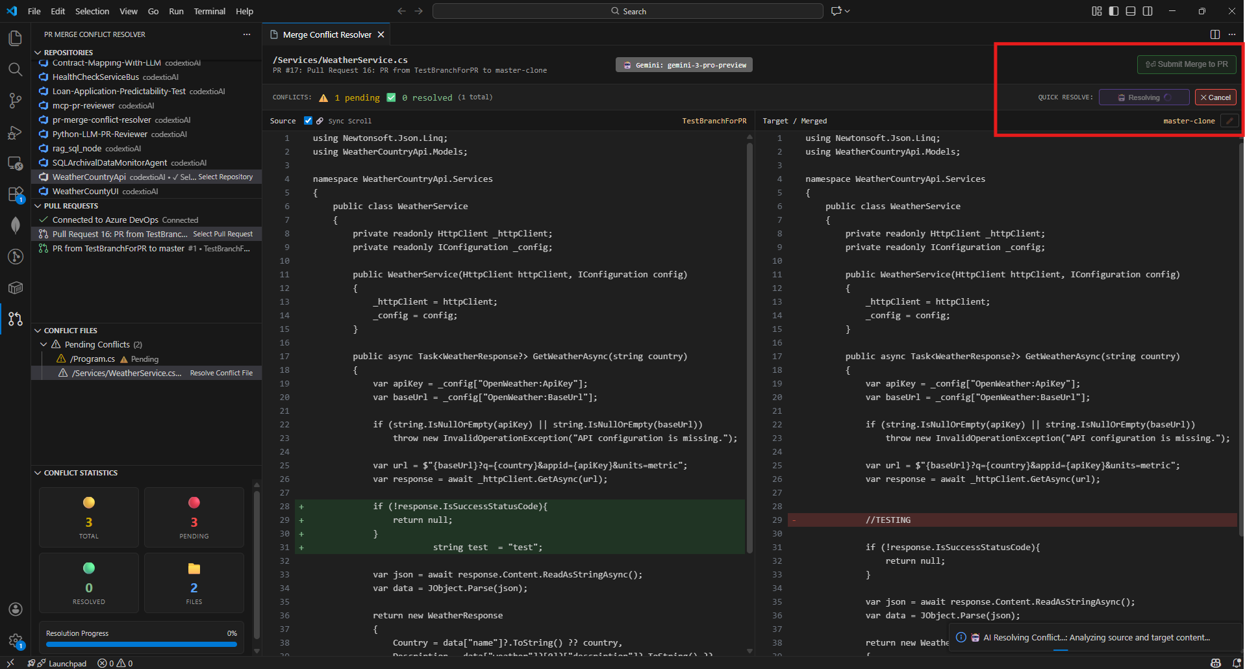1245x669 pixels.
Task: Click Resolve Conflict File for WeatherService.cs
Action: pyautogui.click(x=221, y=373)
